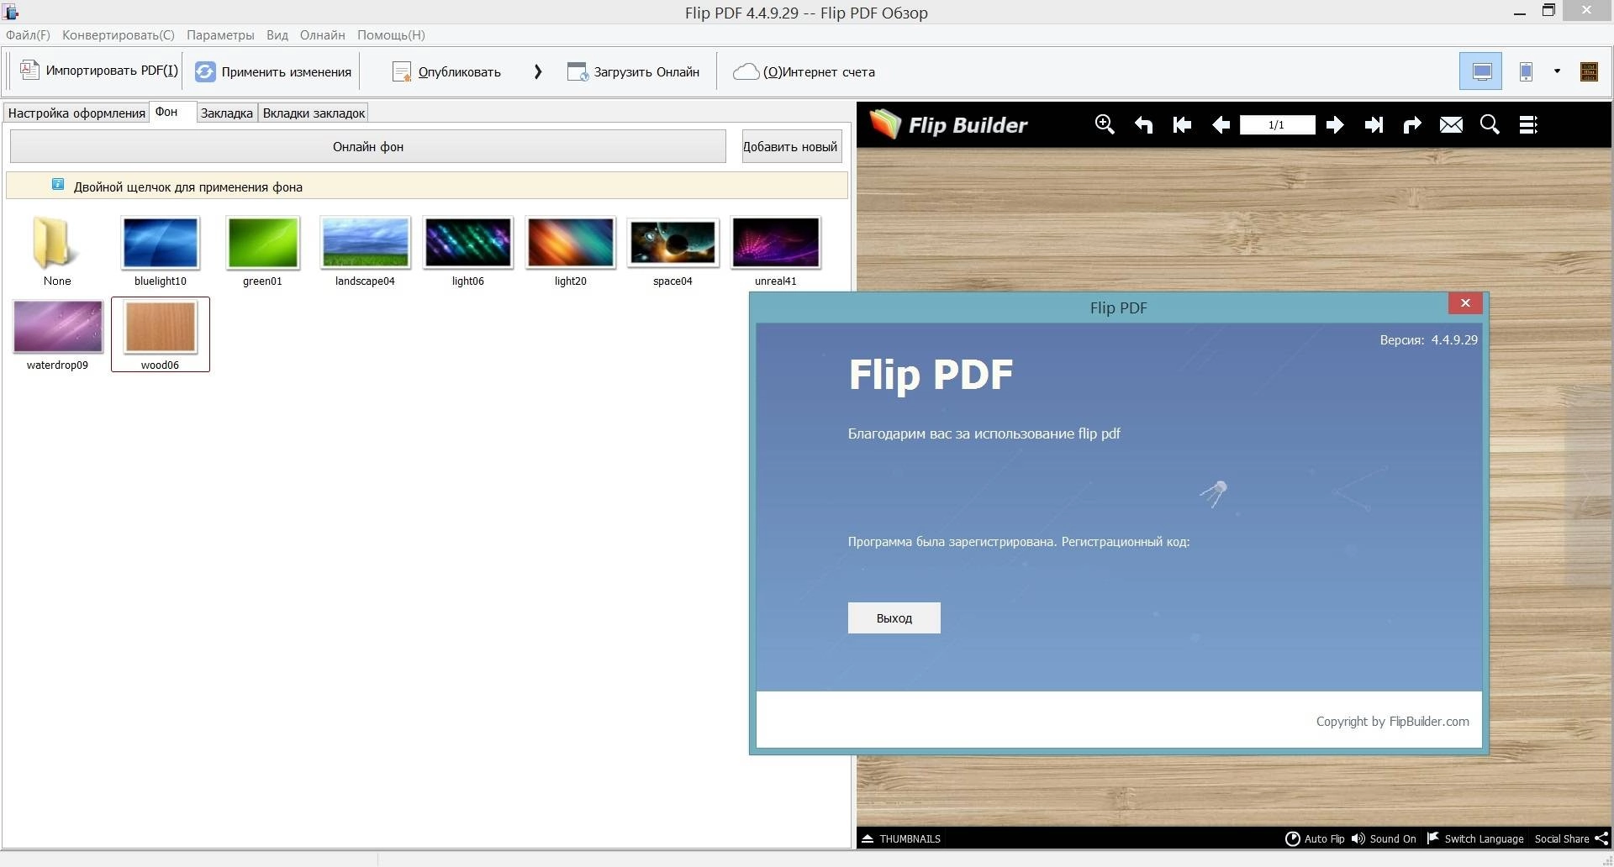Select desktop monitor preview mode icon
Viewport: 1614px width, 867px height.
click(1481, 71)
